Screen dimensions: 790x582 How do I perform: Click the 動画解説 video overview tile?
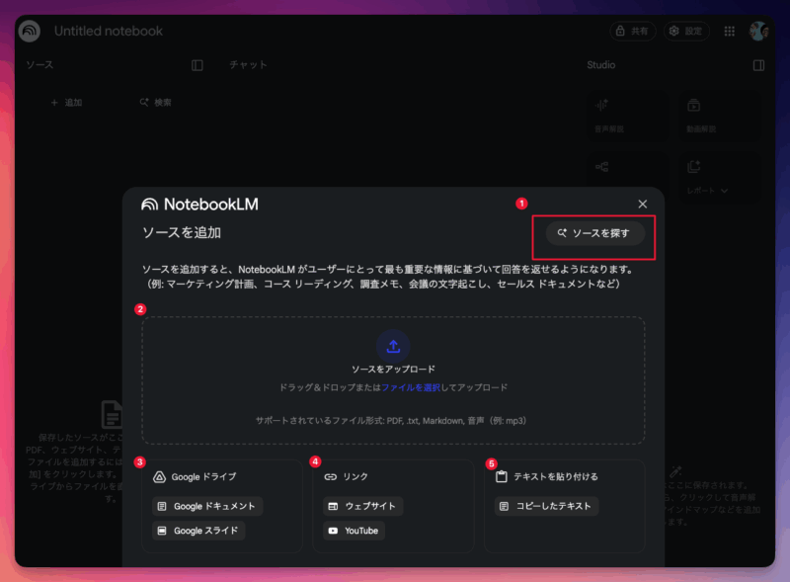coord(720,116)
